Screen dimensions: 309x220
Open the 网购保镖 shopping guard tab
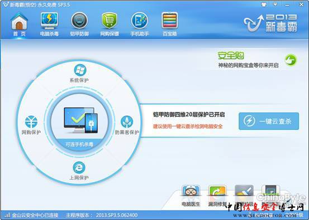[x=110, y=25]
